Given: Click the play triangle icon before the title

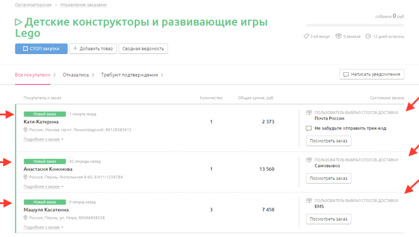Looking at the screenshot, I should 19,22.
